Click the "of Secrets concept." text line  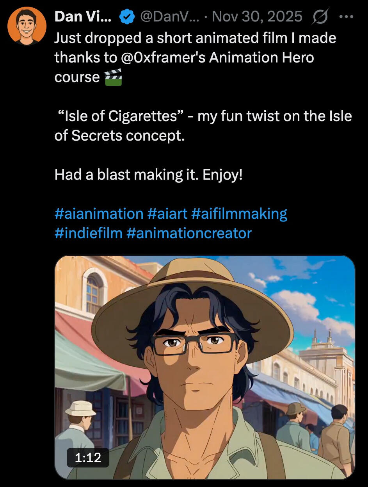(x=119, y=136)
